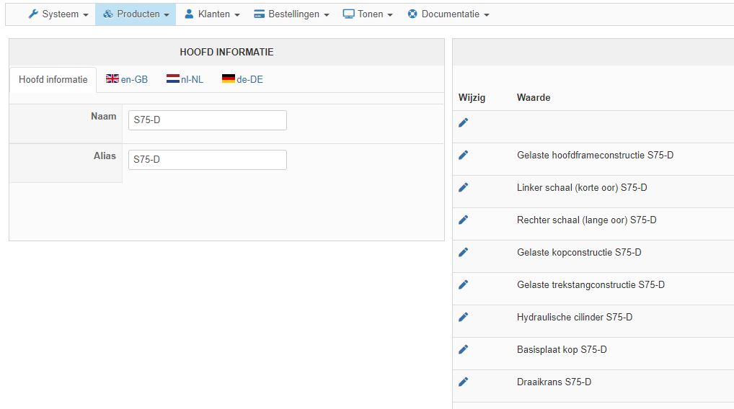
Task: Switch to the en-GB language tab
Action: [x=127, y=79]
